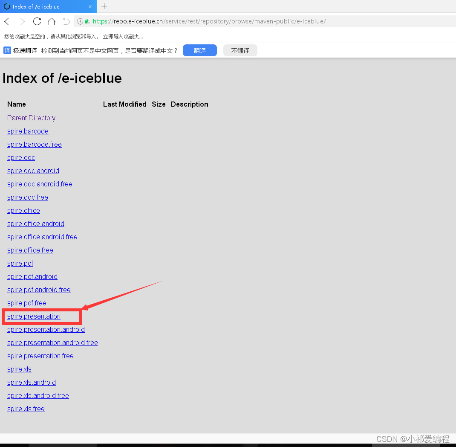The image size is (456, 447).
Task: Click the Index of /e-iceblue heading
Action: coord(62,78)
